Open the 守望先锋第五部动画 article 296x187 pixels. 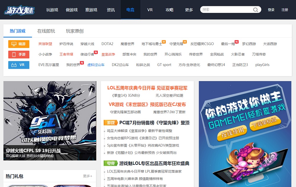point(125,112)
